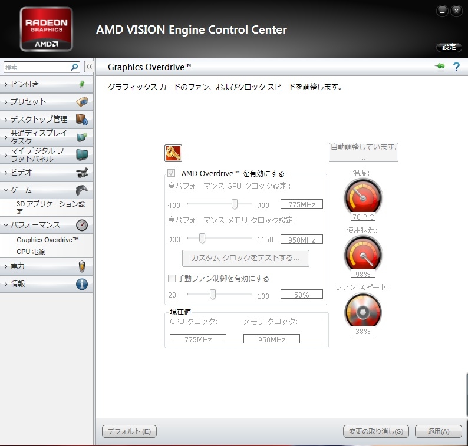Click the デスクトップ管理 desktop icon
Image resolution: width=468 pixels, height=446 pixels.
click(x=82, y=120)
